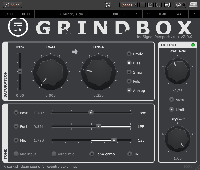Click the SAVE button
This screenshot has height=170, width=200.
[180, 14]
